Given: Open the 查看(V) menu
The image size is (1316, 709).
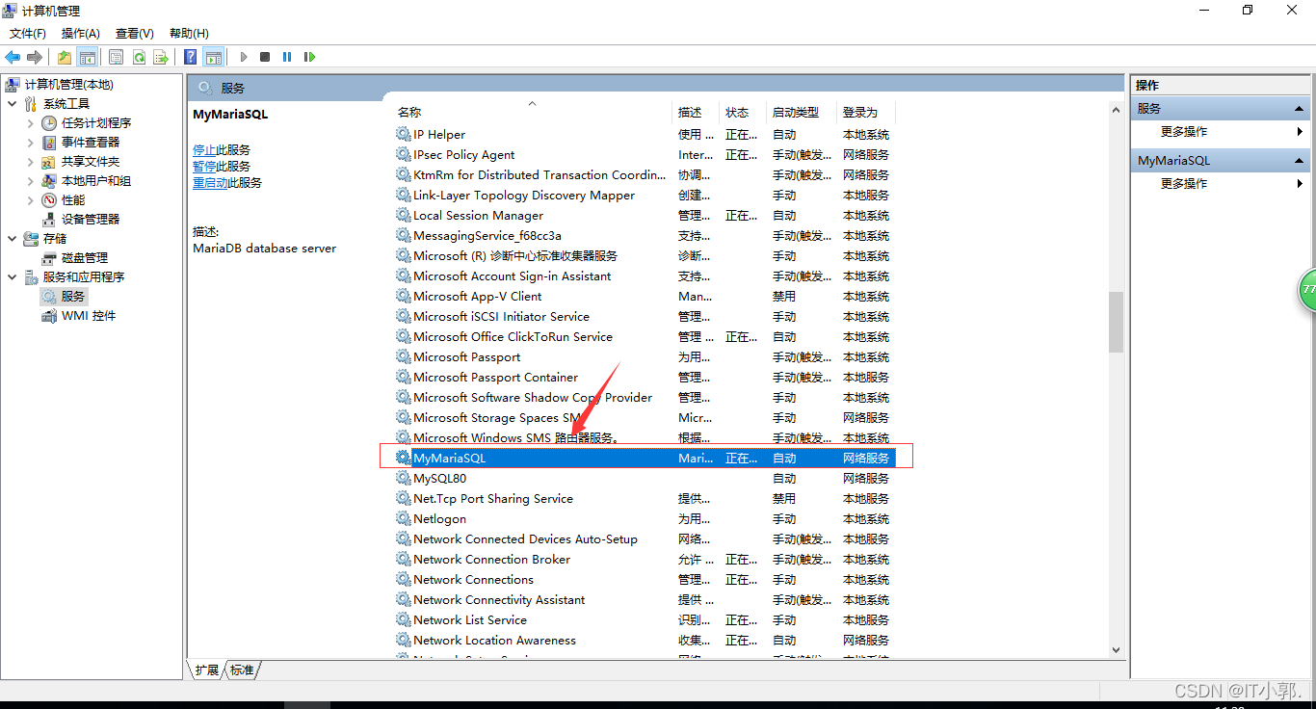Looking at the screenshot, I should 135,34.
